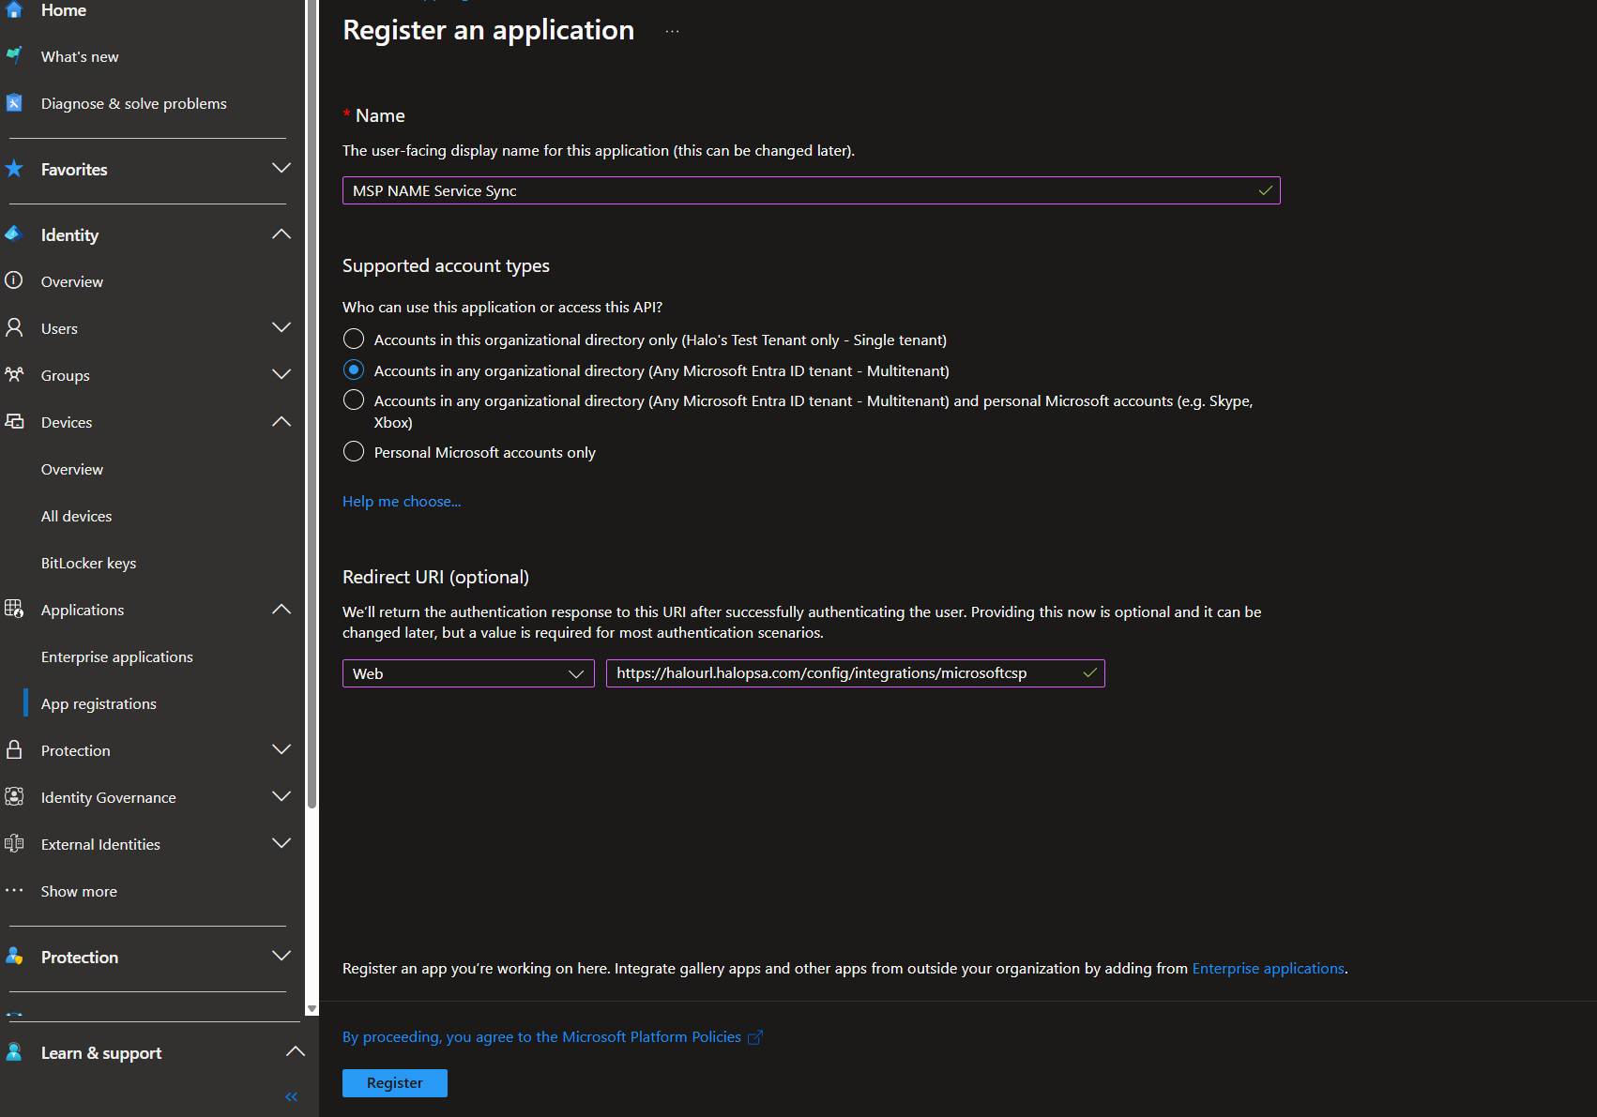Screen dimensions: 1597x1117
Task: Follow the Enterprise applications link in footer text
Action: (x=1269, y=968)
